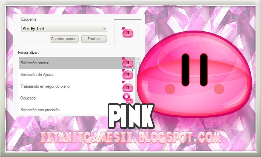The height and width of the screenshot is (157, 261).
Task: Select the Selección normal row
Action: click(78, 63)
